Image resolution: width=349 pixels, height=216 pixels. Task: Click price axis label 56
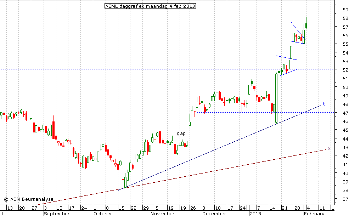coord(345,36)
